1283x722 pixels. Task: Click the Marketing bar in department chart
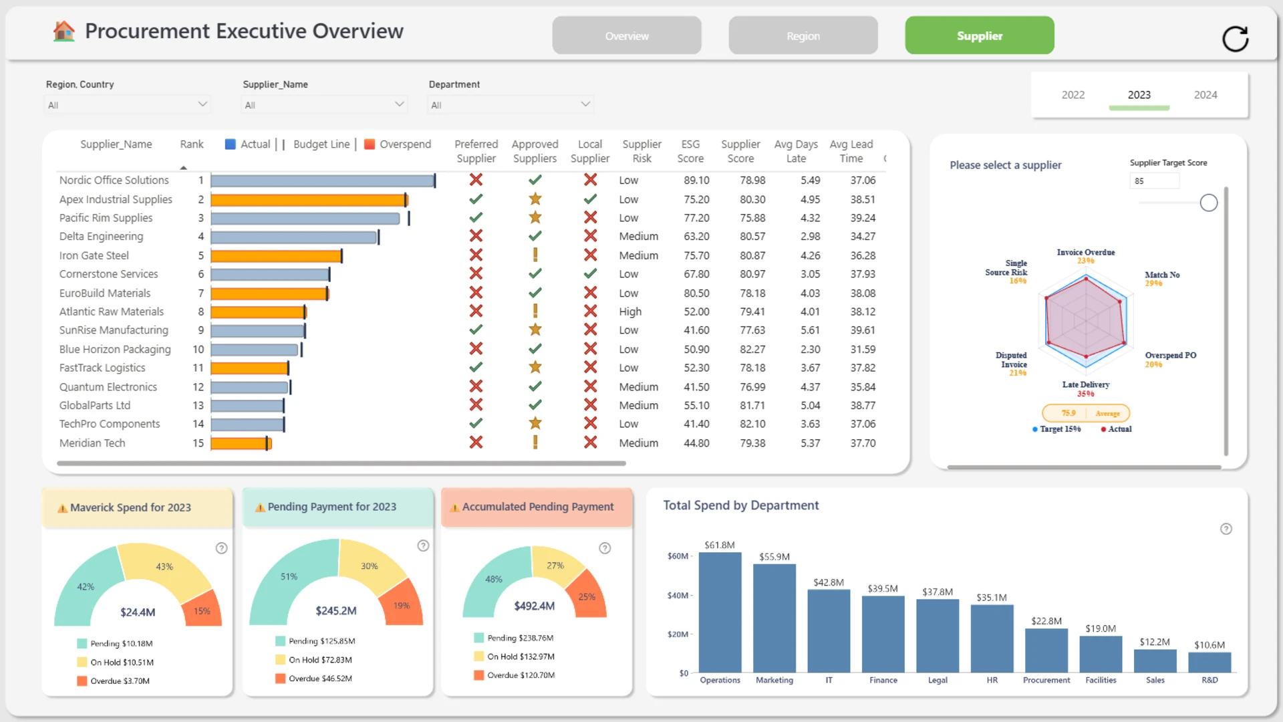tap(774, 618)
